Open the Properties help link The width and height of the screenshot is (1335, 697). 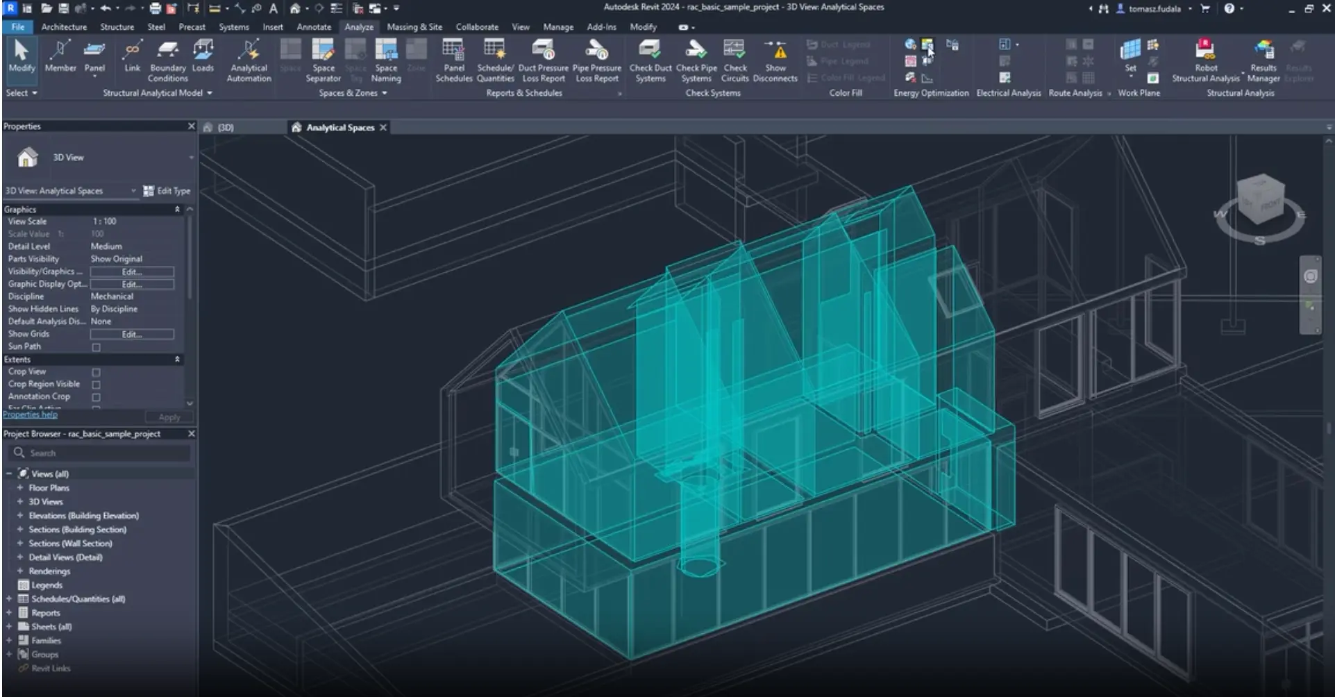(x=30, y=414)
